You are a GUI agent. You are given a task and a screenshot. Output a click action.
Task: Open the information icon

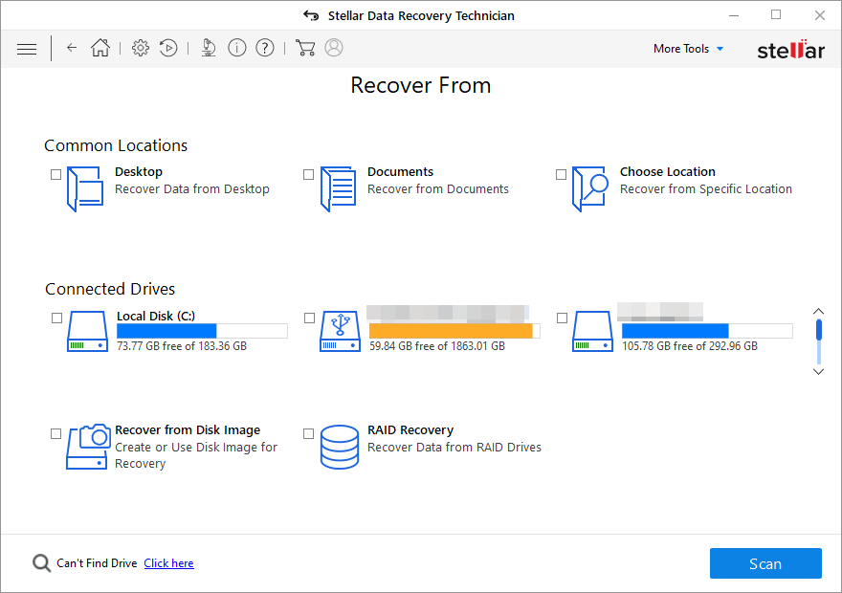pyautogui.click(x=237, y=48)
